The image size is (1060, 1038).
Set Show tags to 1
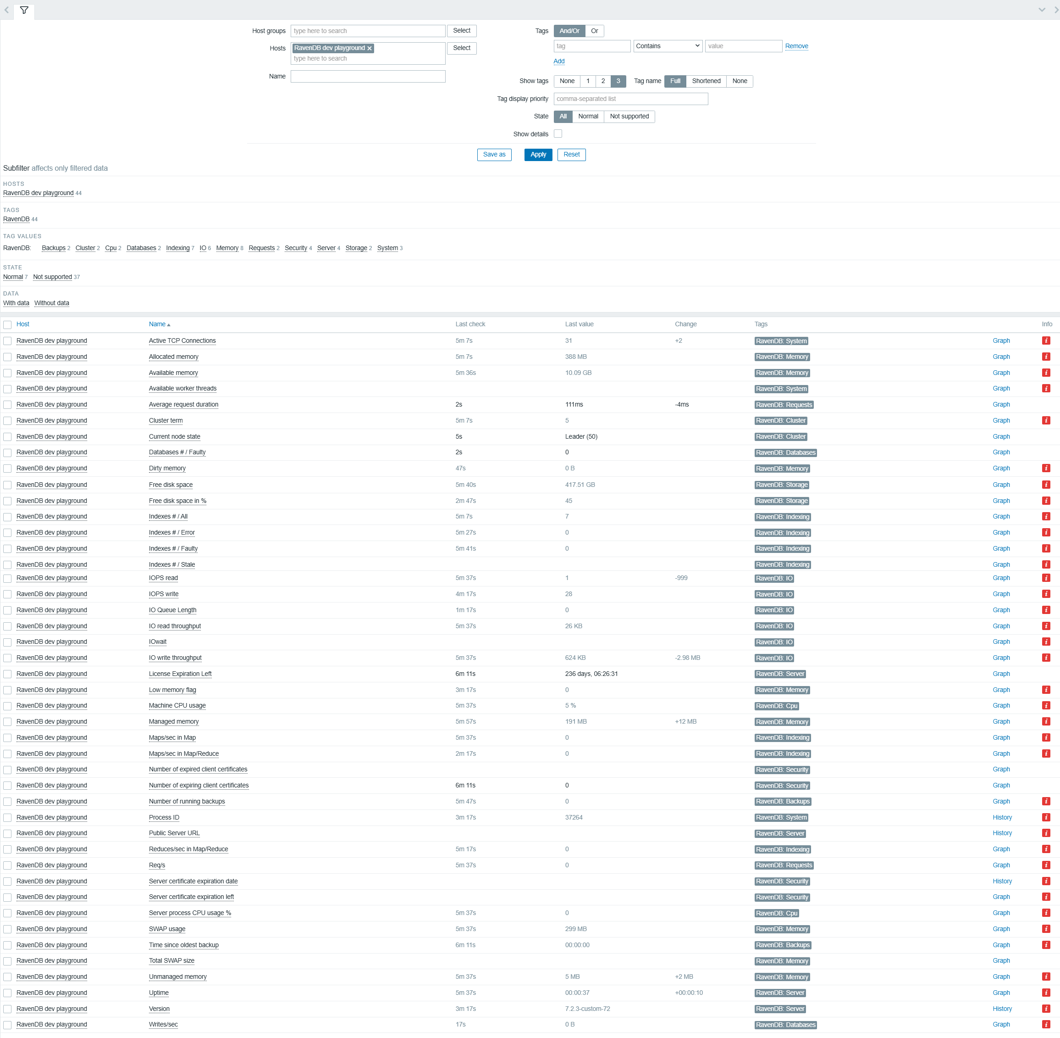pyautogui.click(x=587, y=81)
